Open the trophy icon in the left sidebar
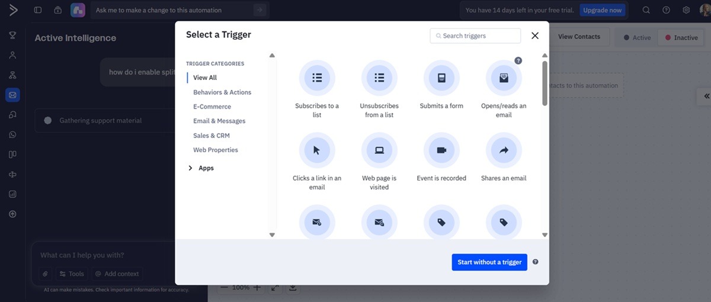 12,36
